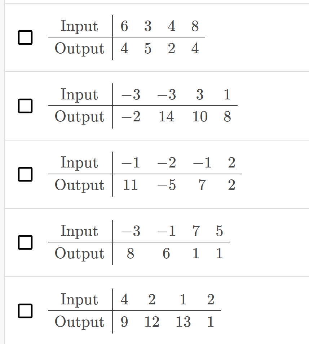Toggle the checkbox beside the last table
The height and width of the screenshot is (344, 309).
tap(25, 311)
